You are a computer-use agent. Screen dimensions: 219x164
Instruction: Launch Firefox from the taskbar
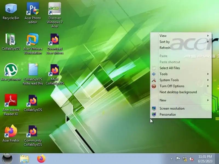41,159
